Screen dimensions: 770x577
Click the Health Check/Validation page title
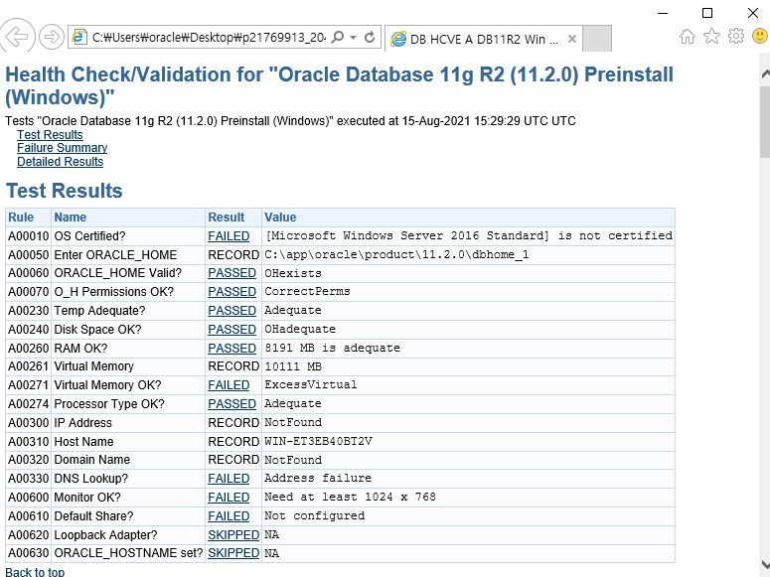click(339, 86)
